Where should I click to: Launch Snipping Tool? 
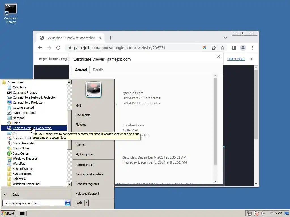pos(22,138)
